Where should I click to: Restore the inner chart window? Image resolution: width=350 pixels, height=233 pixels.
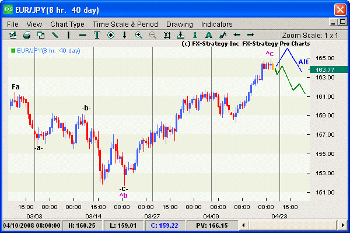pyautogui.click(x=342, y=22)
